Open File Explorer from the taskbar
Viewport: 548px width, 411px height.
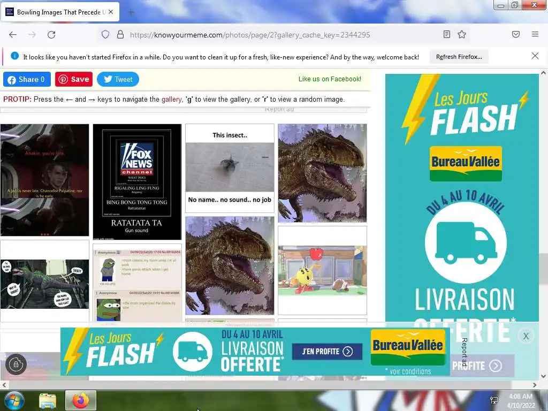(x=48, y=401)
